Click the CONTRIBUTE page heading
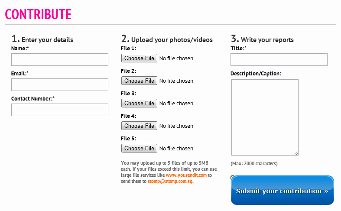341x211 pixels. click(38, 14)
